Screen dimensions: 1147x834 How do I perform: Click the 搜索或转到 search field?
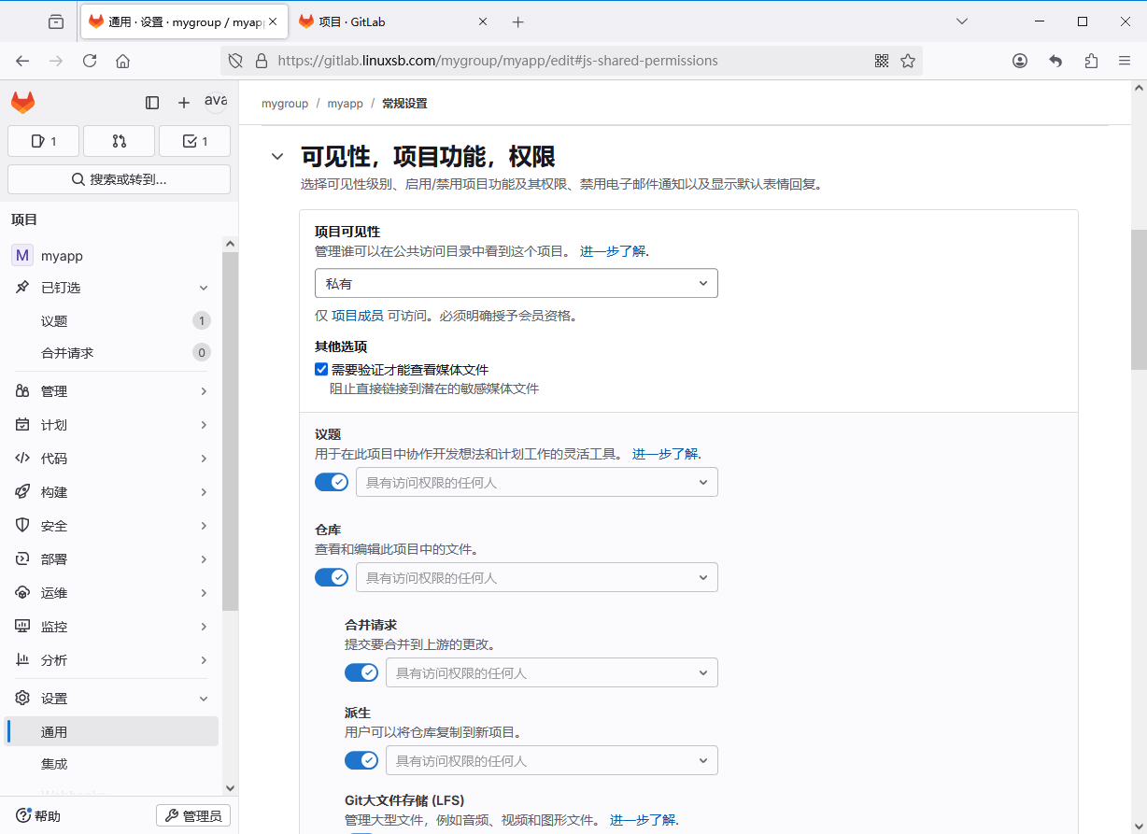[119, 179]
